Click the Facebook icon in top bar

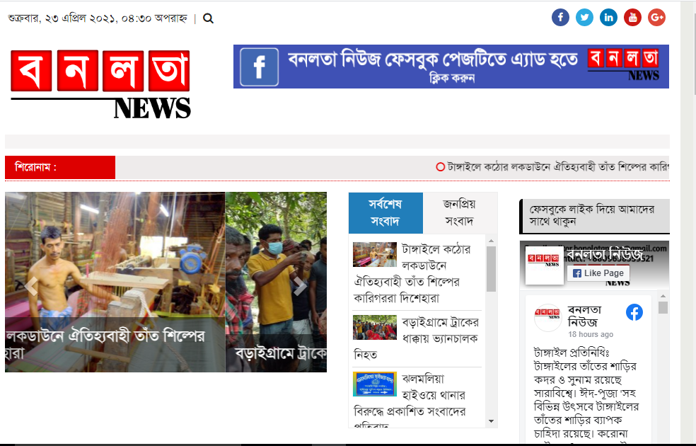point(560,18)
